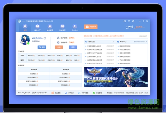Screen dimensions: 166x113
Task: Click the ID:123456 text
Action: (36, 41)
